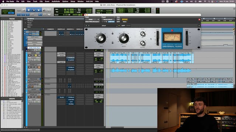The width and height of the screenshot is (236, 132).
Task: Click the record enable button on VERSE track
Action: click(x=29, y=55)
